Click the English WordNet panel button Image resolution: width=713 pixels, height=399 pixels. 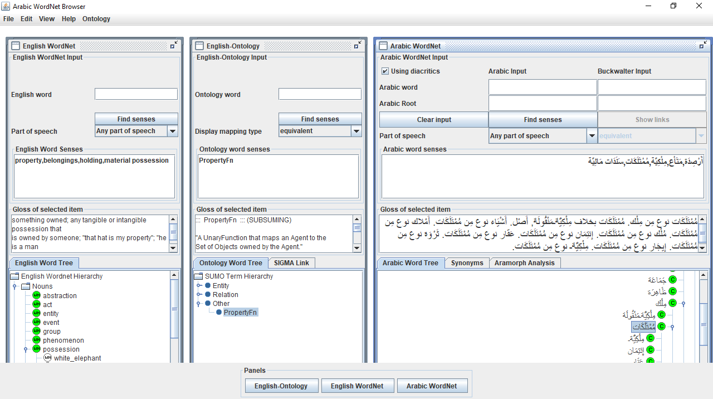click(x=357, y=386)
